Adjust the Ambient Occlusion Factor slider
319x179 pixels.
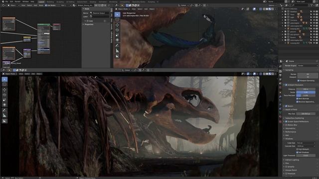(306, 92)
